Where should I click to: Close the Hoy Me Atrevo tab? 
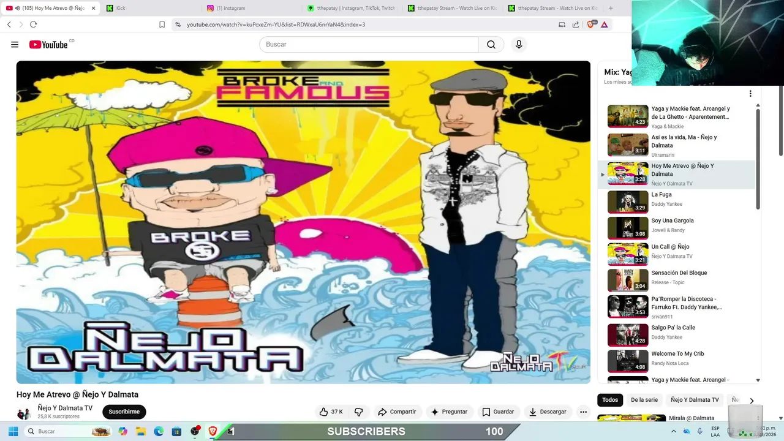coord(92,8)
